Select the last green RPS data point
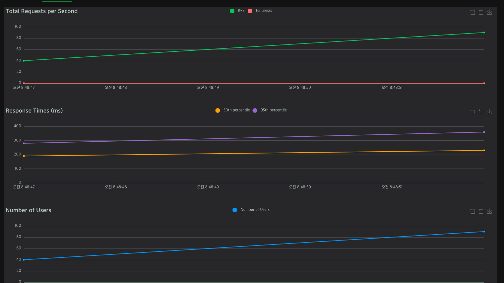 484,33
